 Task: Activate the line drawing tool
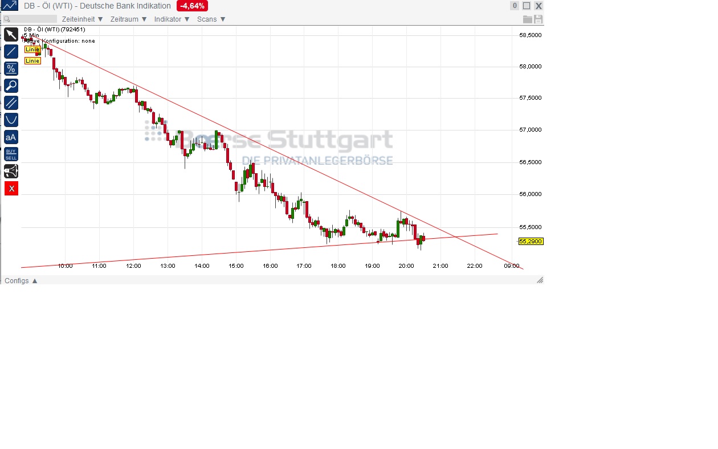pyautogui.click(x=11, y=51)
